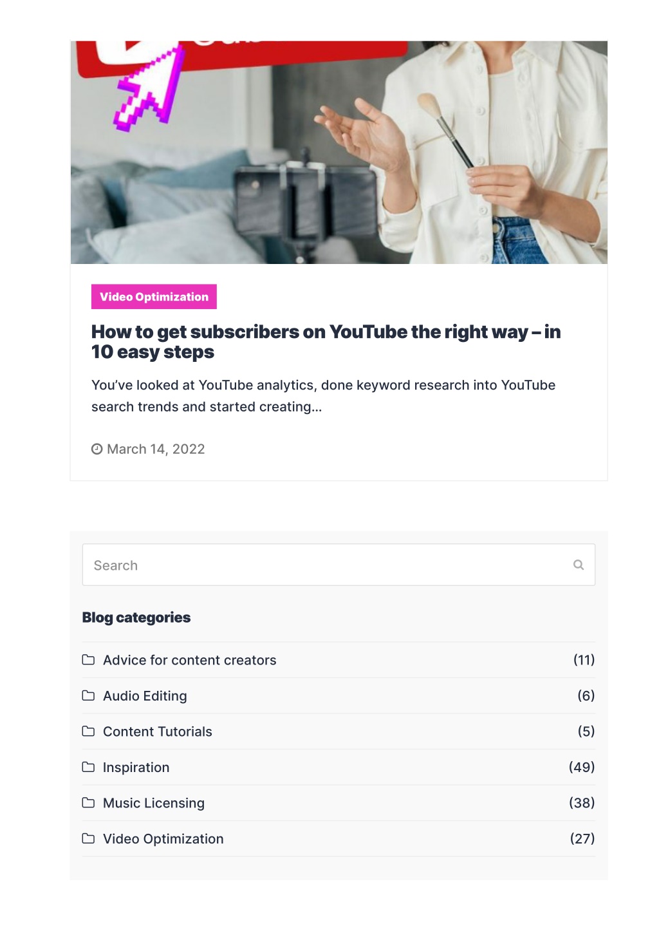Screen dimensions: 659x933
Task: Open the pink Video Optimization tag
Action: [154, 296]
